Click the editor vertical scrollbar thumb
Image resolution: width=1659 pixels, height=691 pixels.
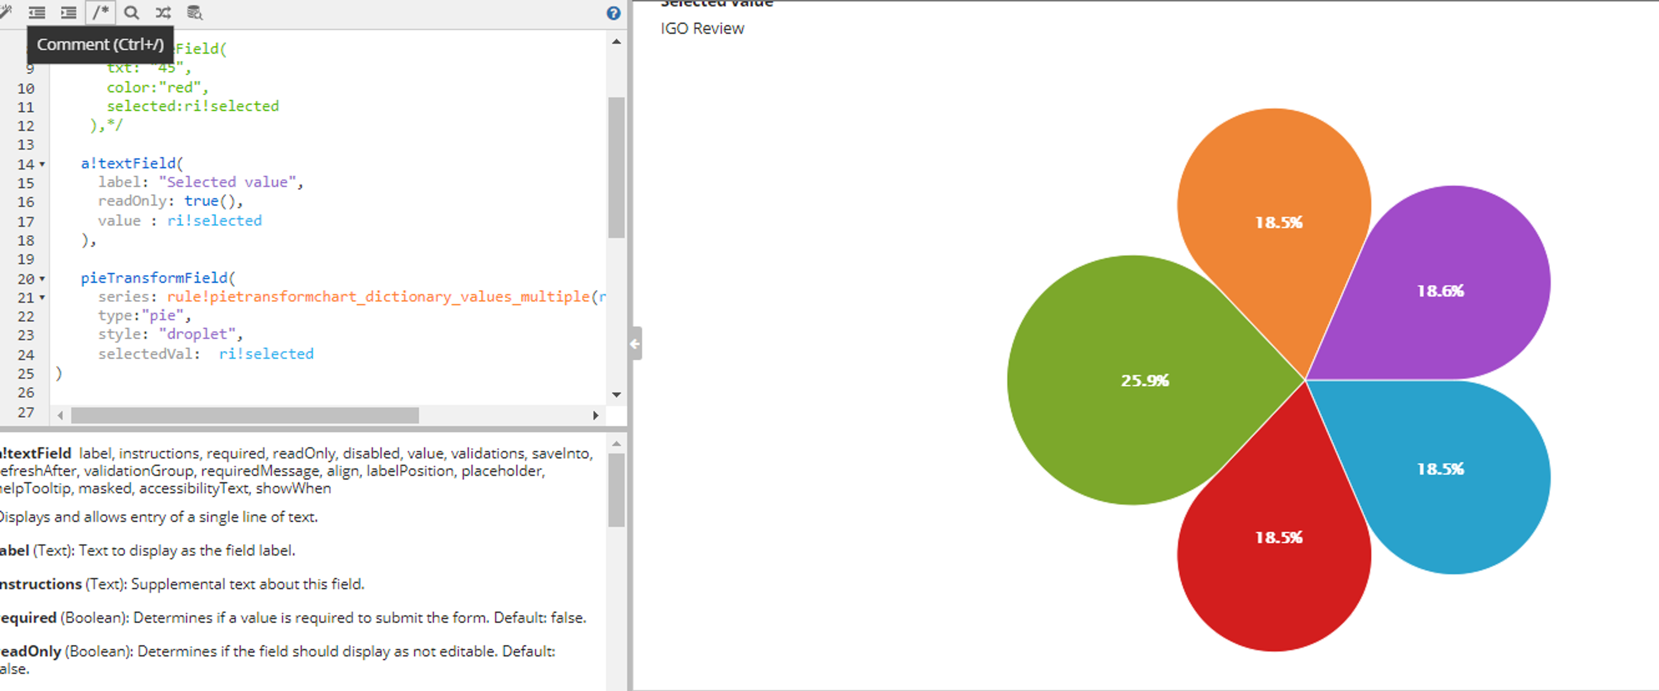[x=617, y=167]
